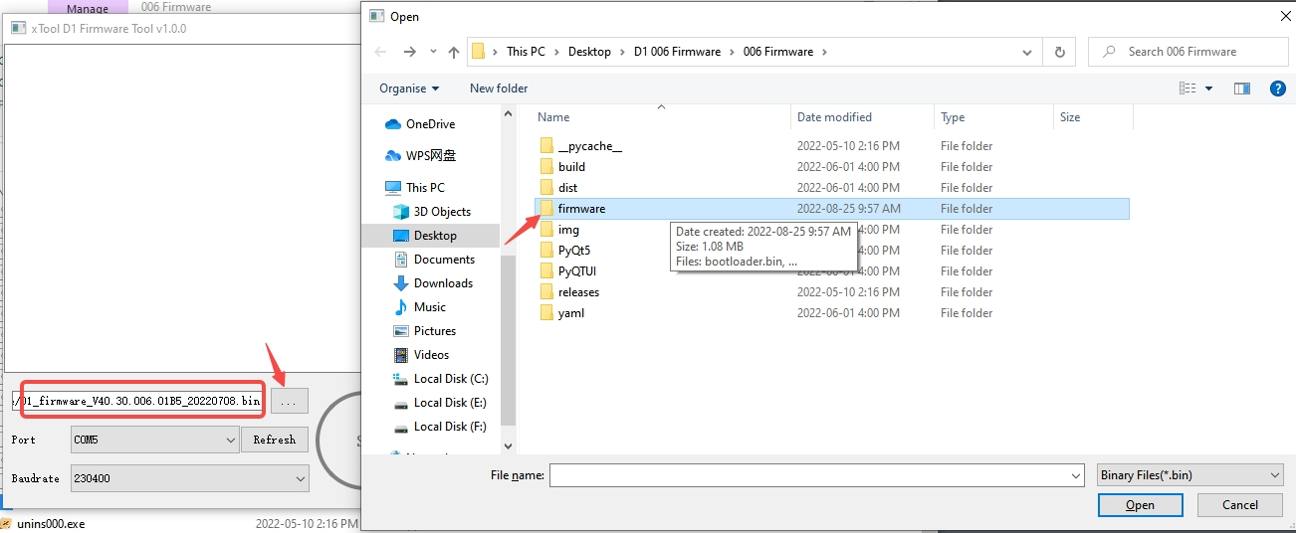The image size is (1296, 533).
Task: Click firmware path field in xTool window
Action: (x=138, y=402)
